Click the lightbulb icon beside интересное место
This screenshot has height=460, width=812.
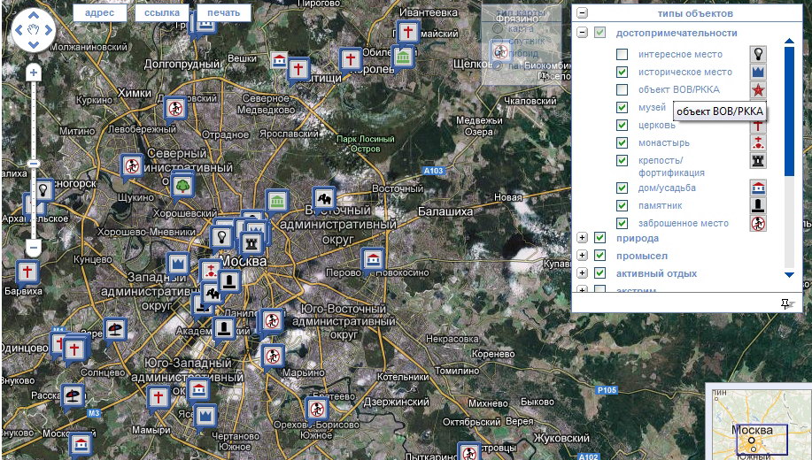pyautogui.click(x=758, y=54)
